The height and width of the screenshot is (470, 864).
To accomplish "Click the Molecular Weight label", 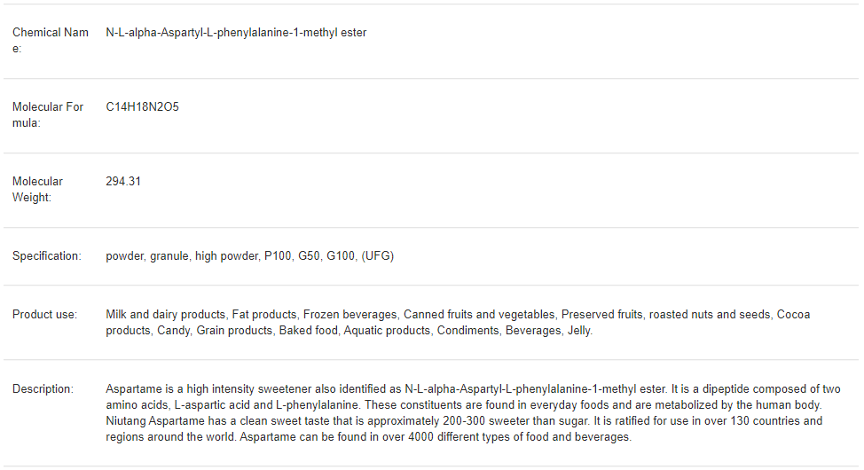I will [x=37, y=189].
